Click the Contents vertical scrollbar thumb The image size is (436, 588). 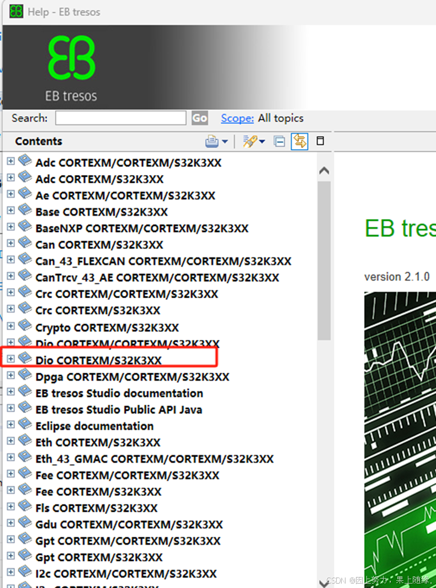pos(324,261)
